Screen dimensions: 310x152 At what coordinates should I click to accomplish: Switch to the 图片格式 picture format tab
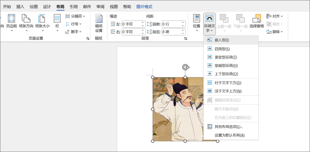tap(144, 7)
